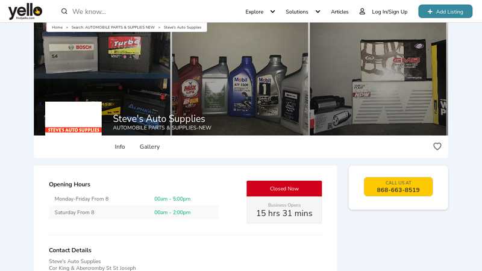
Task: Click '00am - 5:00pm' hours text
Action: (172, 199)
